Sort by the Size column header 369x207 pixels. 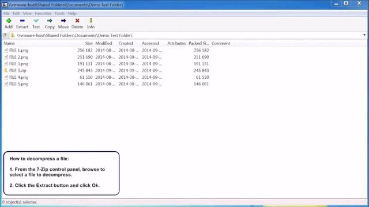[89, 43]
